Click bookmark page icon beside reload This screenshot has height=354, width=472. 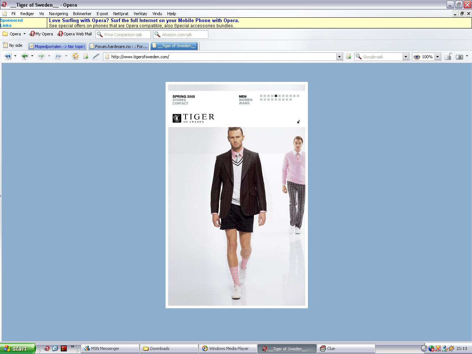tap(86, 56)
